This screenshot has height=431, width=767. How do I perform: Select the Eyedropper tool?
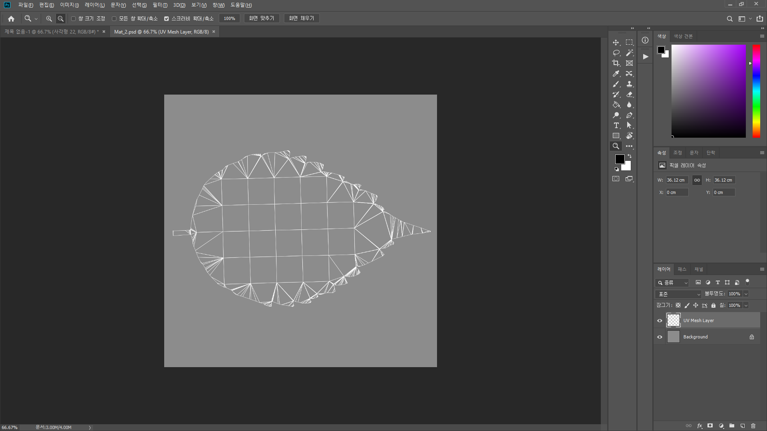coord(616,73)
